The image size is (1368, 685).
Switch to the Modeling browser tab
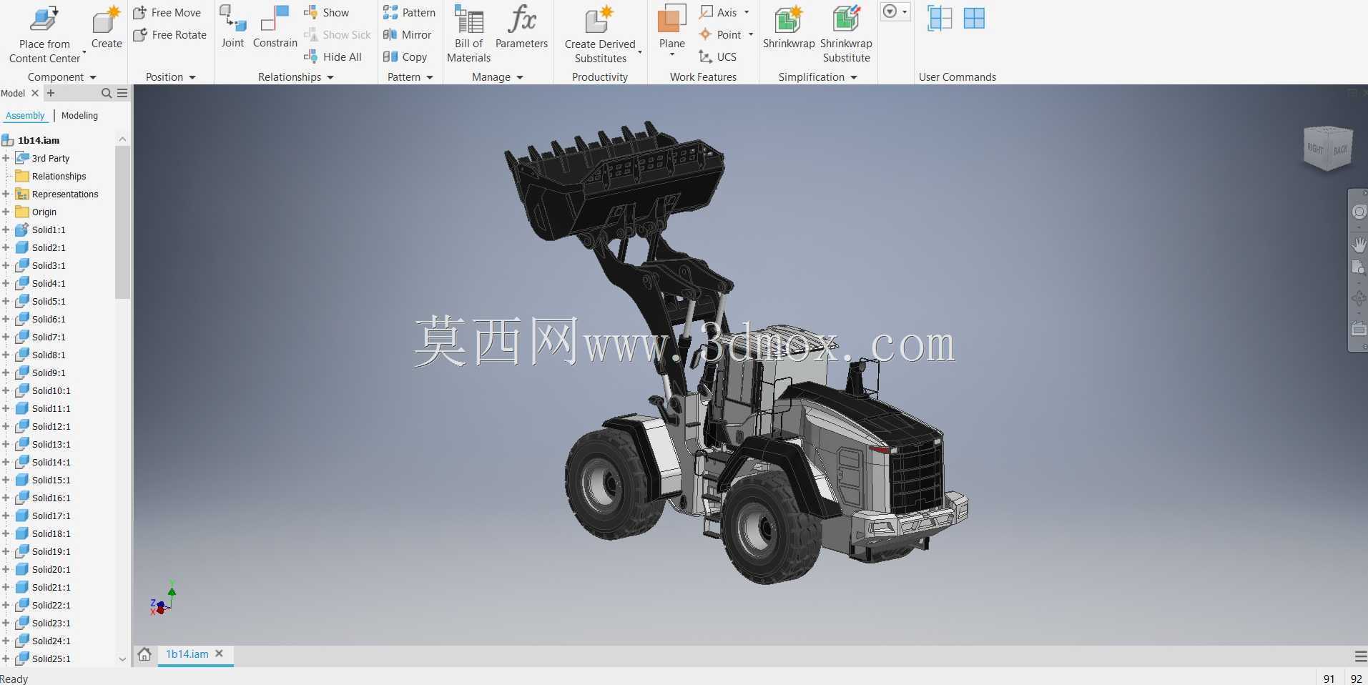[x=79, y=115]
